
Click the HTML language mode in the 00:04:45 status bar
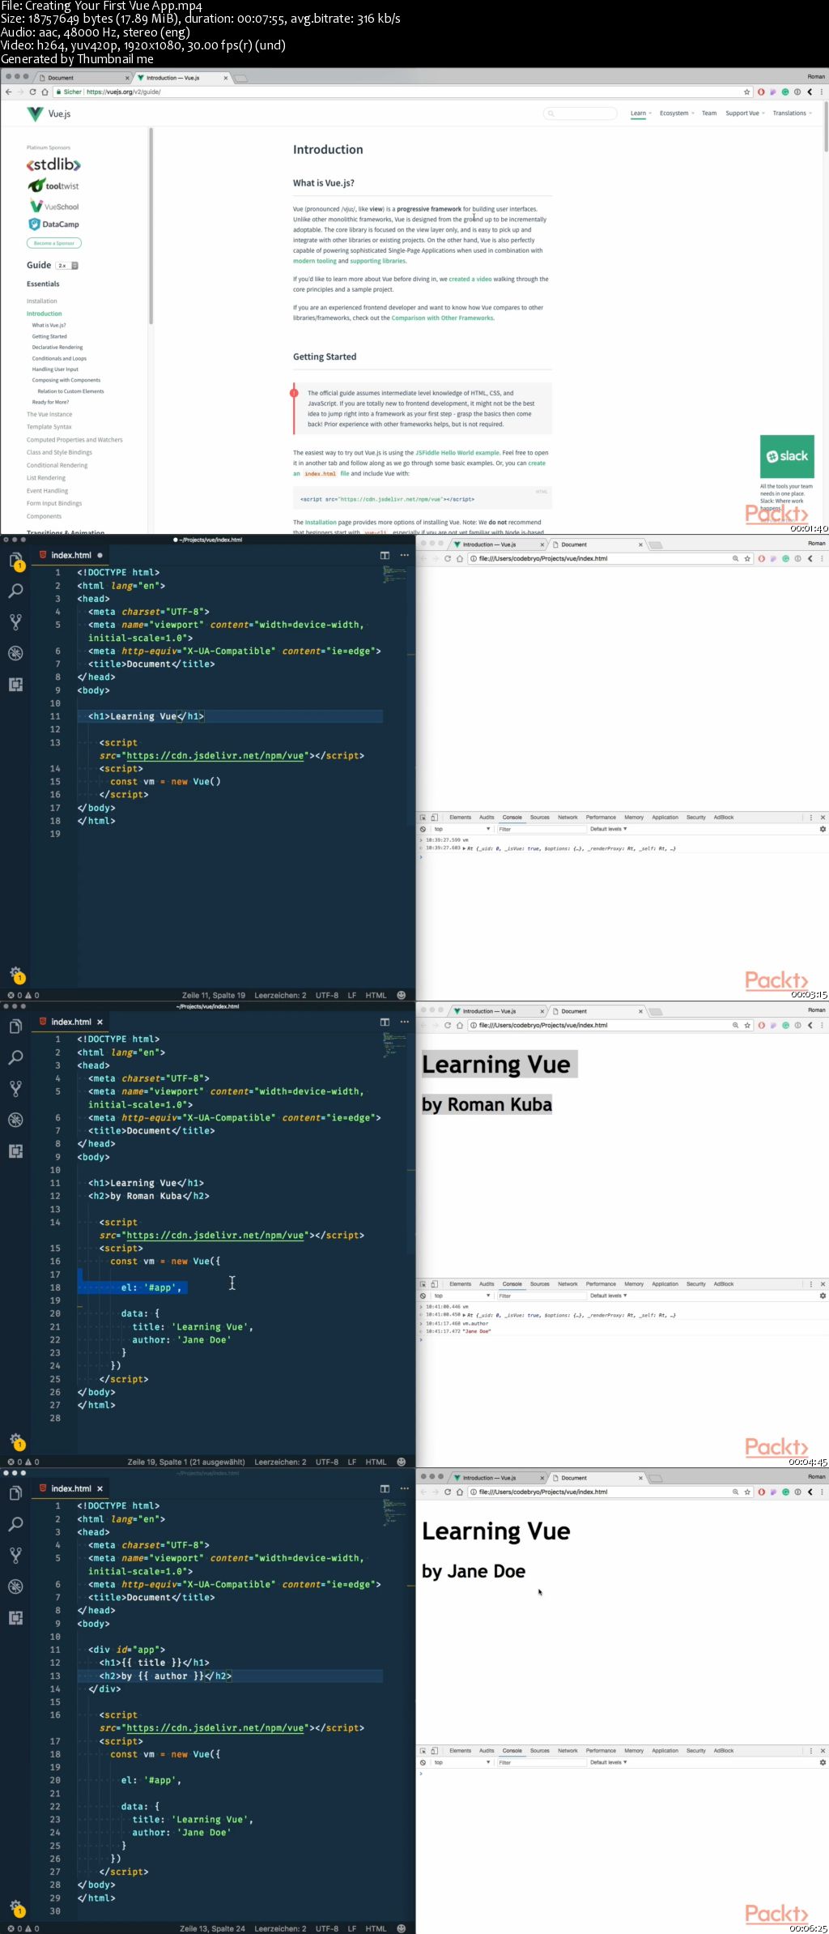(x=376, y=1462)
